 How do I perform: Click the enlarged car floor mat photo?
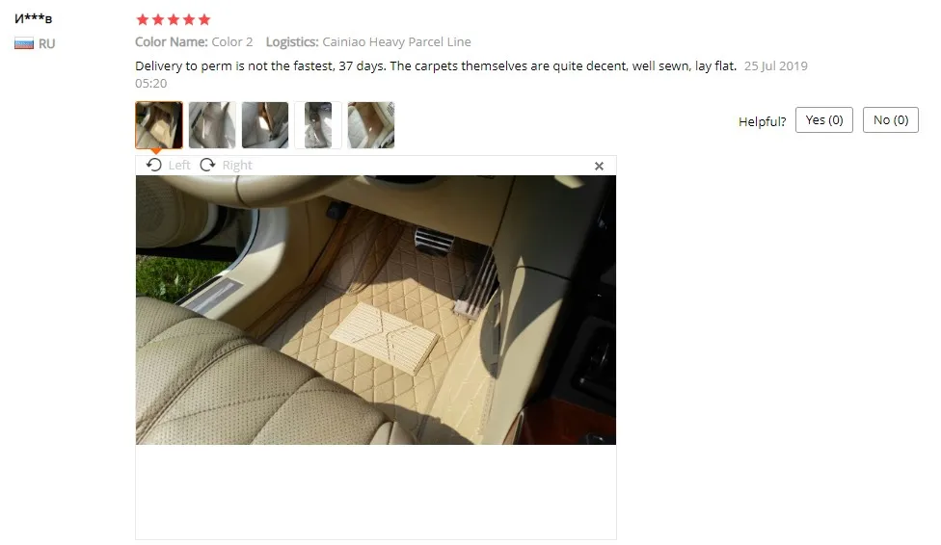click(x=376, y=310)
